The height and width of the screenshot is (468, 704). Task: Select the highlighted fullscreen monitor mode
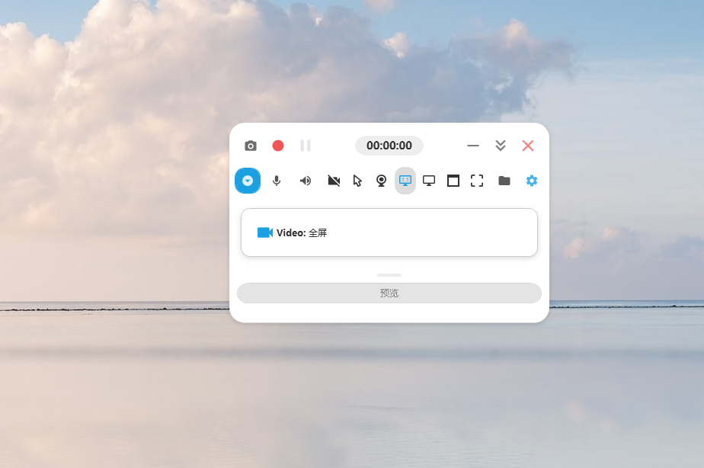tap(405, 181)
